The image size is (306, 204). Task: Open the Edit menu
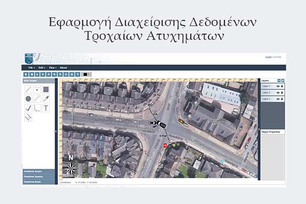point(42,68)
